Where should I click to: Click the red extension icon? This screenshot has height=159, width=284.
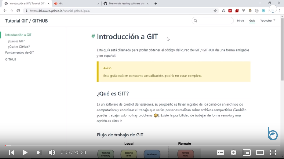click(230, 11)
